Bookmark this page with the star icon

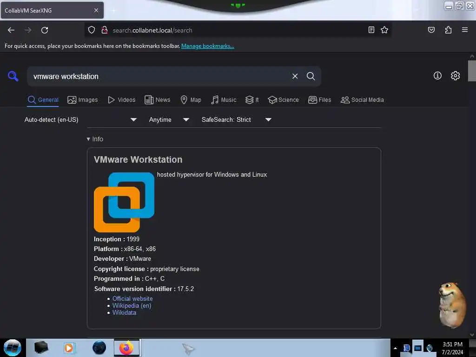384,30
